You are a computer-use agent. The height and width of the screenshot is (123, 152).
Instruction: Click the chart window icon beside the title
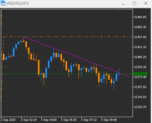(3, 3)
